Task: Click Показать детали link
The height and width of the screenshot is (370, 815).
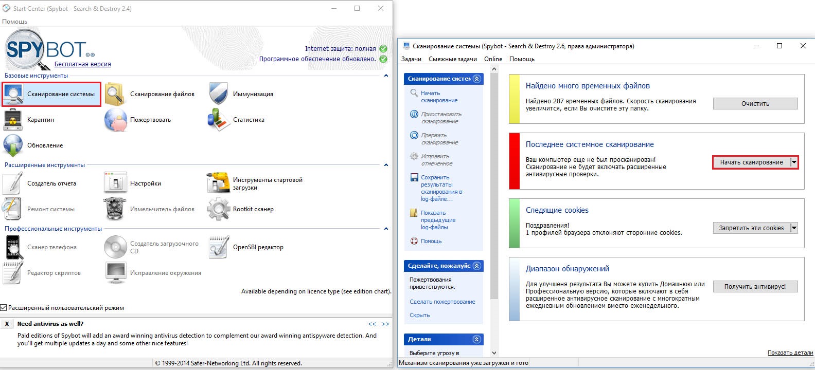Action: [x=790, y=353]
